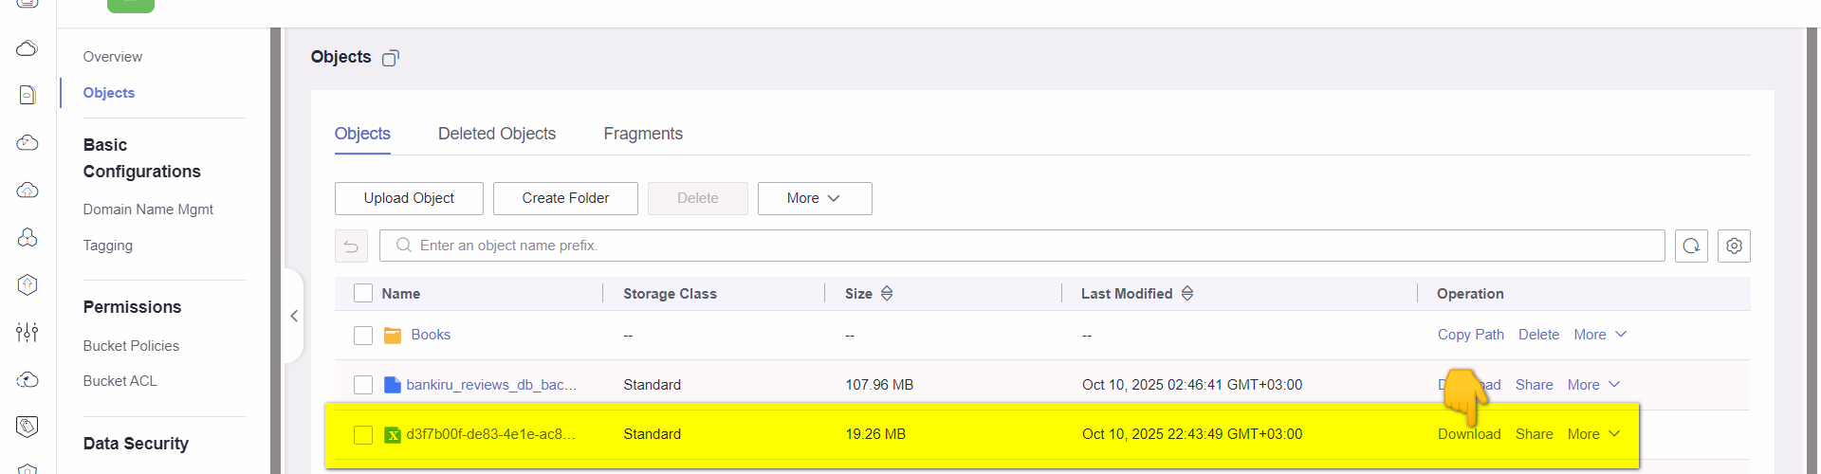Click the back arrow icon left of search
Viewport: 1821px width, 474px height.
tap(351, 246)
